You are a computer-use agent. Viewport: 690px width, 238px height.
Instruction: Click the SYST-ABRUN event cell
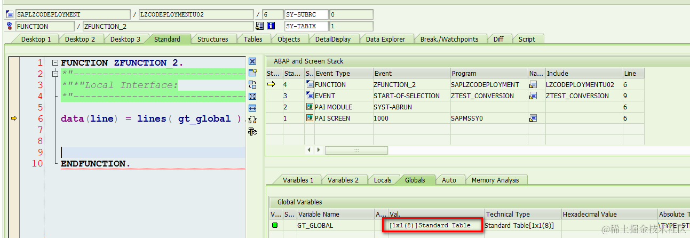tap(411, 107)
